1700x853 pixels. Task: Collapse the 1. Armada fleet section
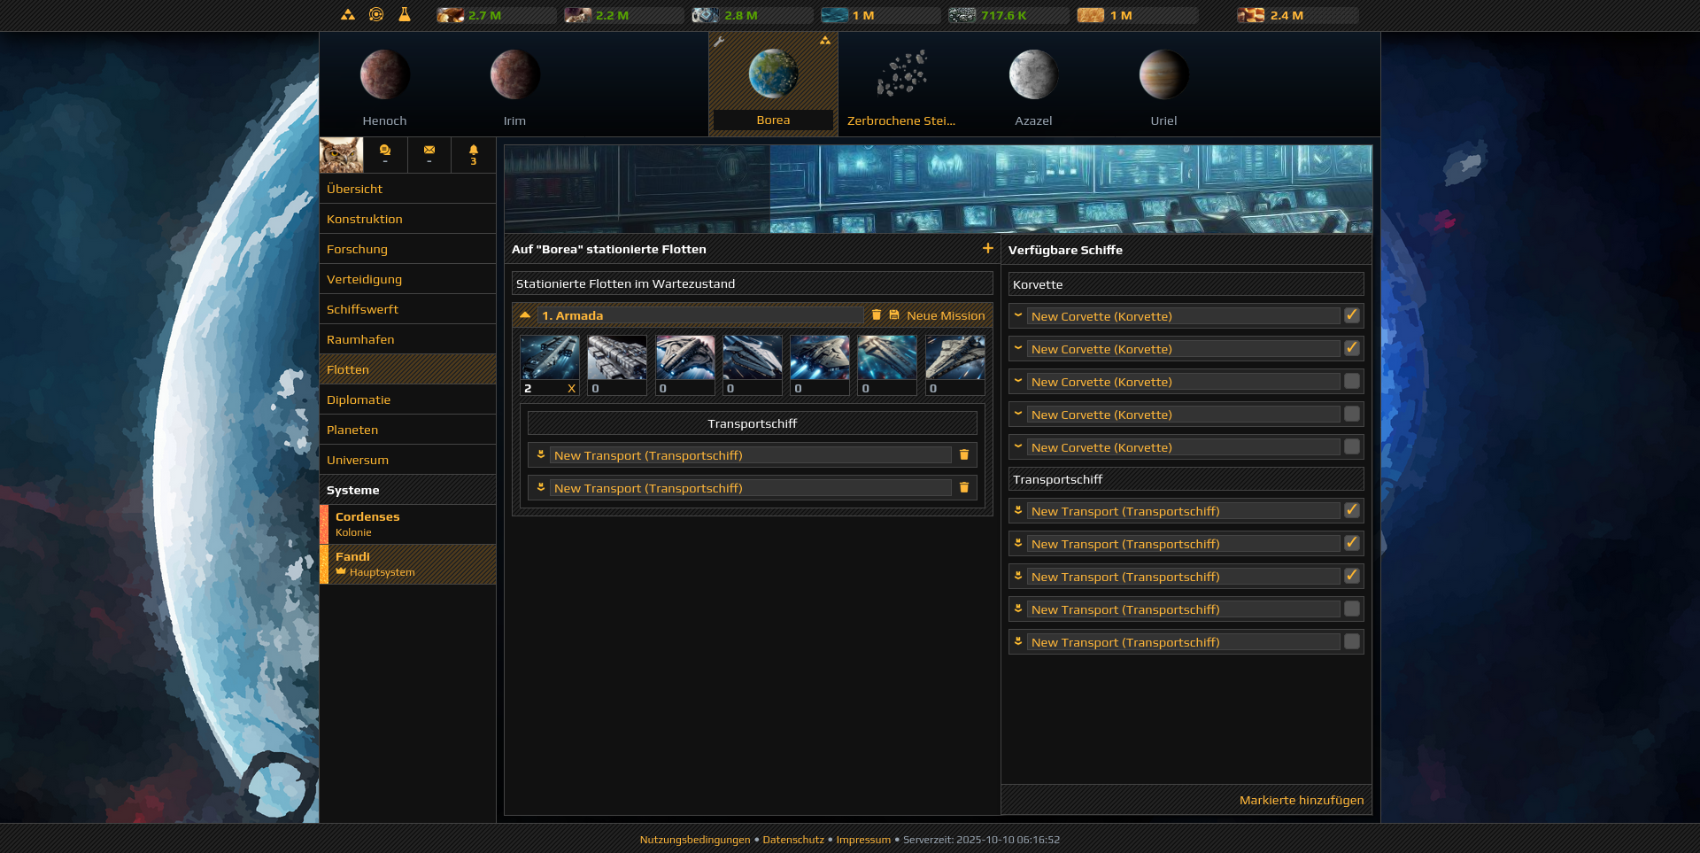525,314
